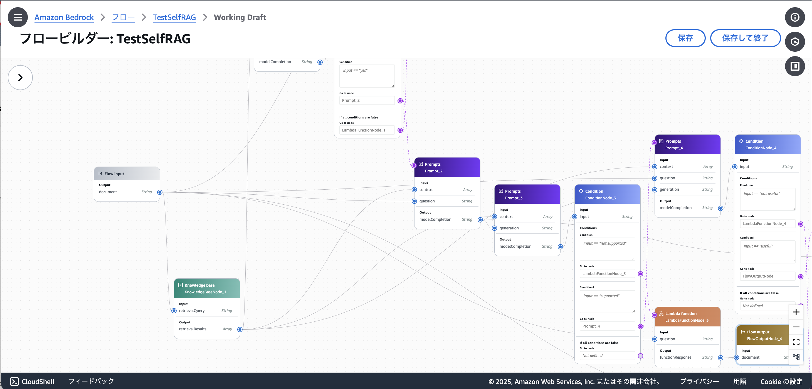The image size is (812, 389).
Task: Edit the input == "yes" condition field
Action: [367, 76]
